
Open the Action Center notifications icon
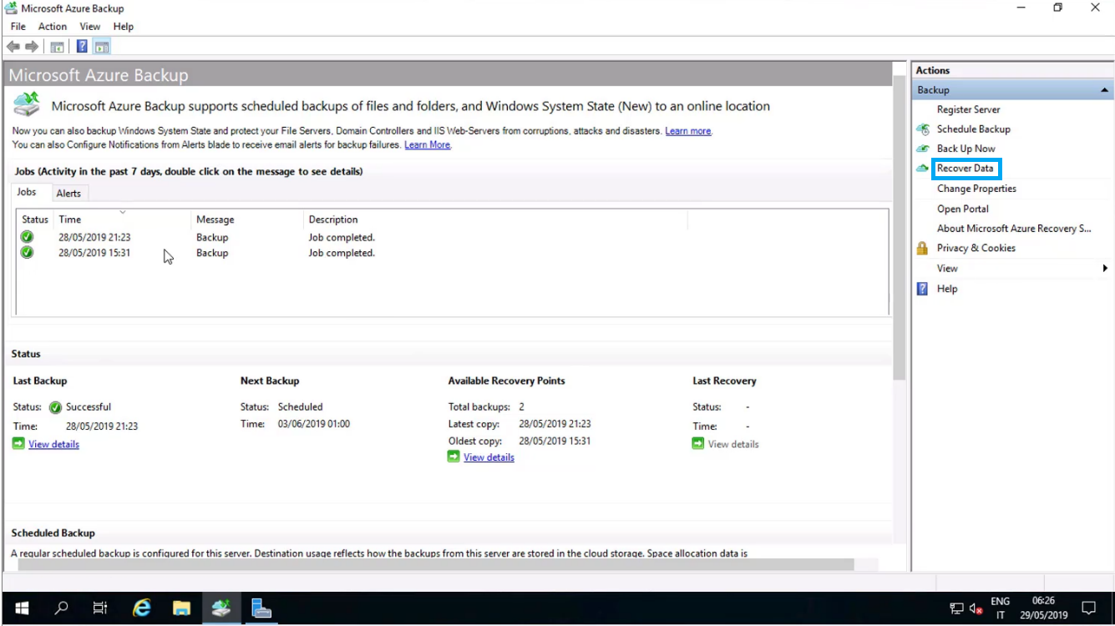coord(1089,608)
